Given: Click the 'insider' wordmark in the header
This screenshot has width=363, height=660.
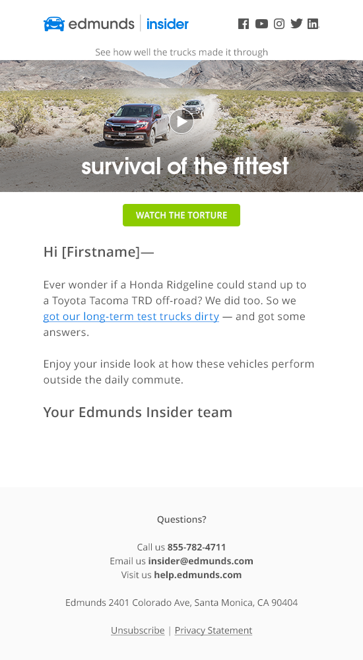Looking at the screenshot, I should (x=168, y=24).
